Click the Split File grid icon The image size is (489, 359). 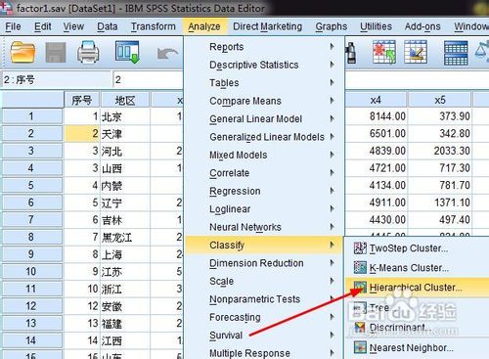(456, 53)
